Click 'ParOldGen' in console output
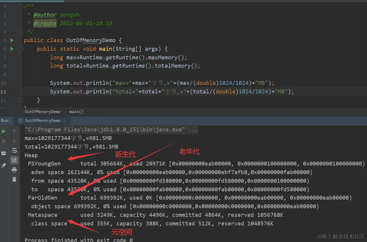 43,198
